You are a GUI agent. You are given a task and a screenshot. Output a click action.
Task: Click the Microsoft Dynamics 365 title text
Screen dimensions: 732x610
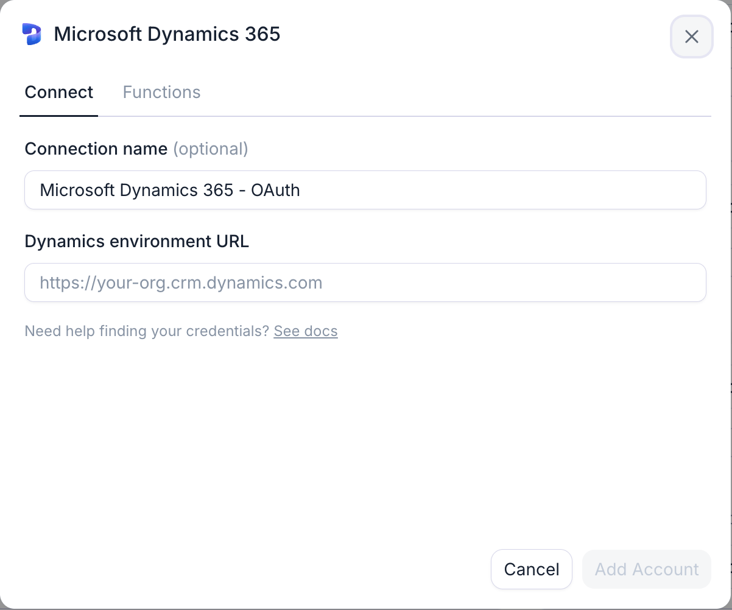[x=167, y=34]
